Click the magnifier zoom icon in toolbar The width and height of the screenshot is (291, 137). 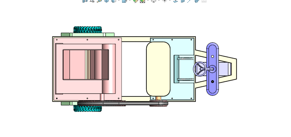[99, 1]
